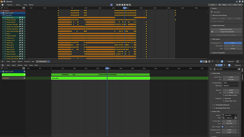Screen dimensions: 244x137
Task: Select the elbow_IK_R channel
Action: [x=10, y=49]
